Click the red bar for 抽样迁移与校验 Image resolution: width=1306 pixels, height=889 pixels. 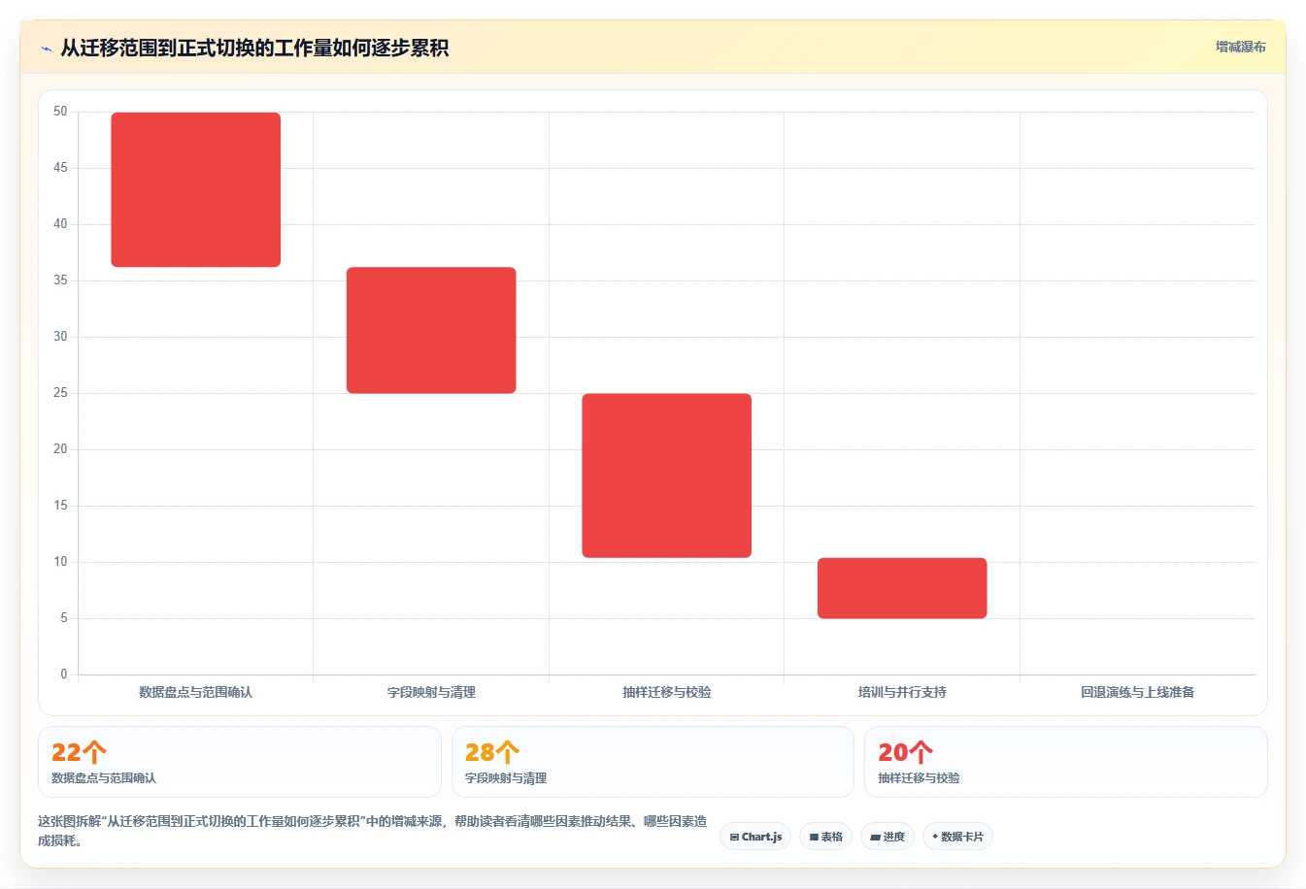coord(667,476)
